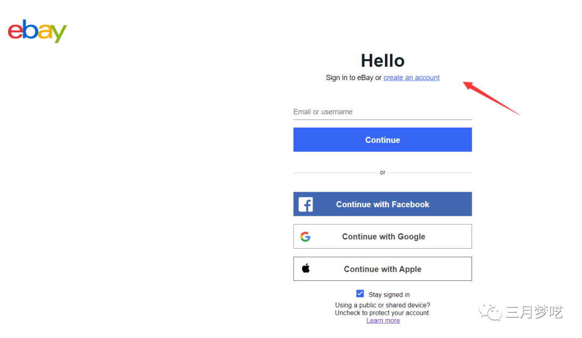
Task: Click the Apple logo icon
Action: [x=306, y=269]
